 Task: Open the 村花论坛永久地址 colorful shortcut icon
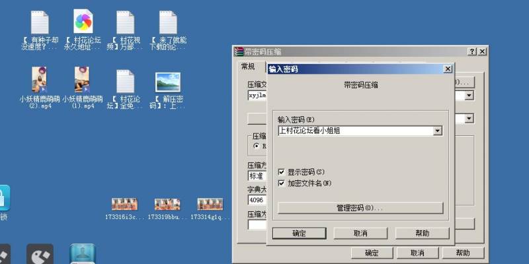[83, 22]
